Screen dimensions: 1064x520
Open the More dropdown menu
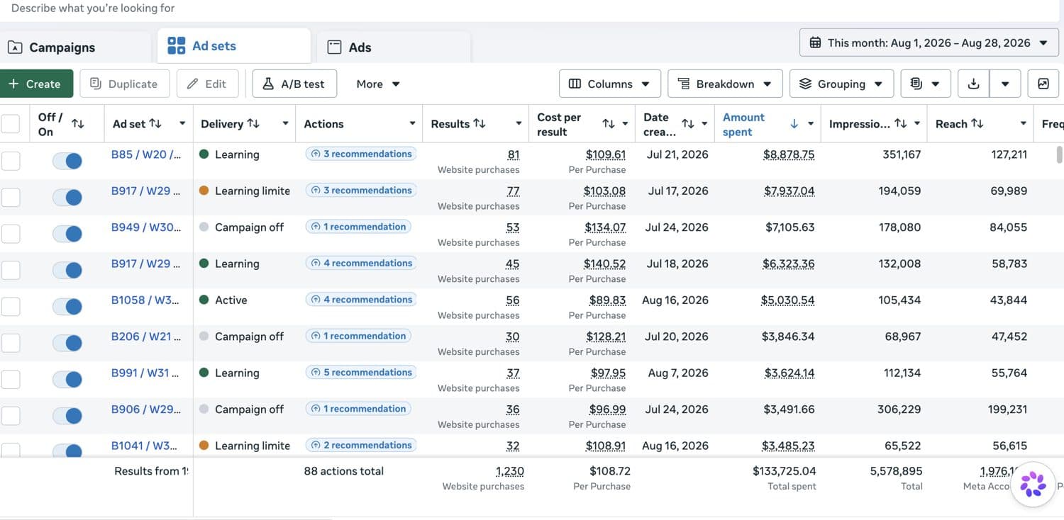coord(378,84)
